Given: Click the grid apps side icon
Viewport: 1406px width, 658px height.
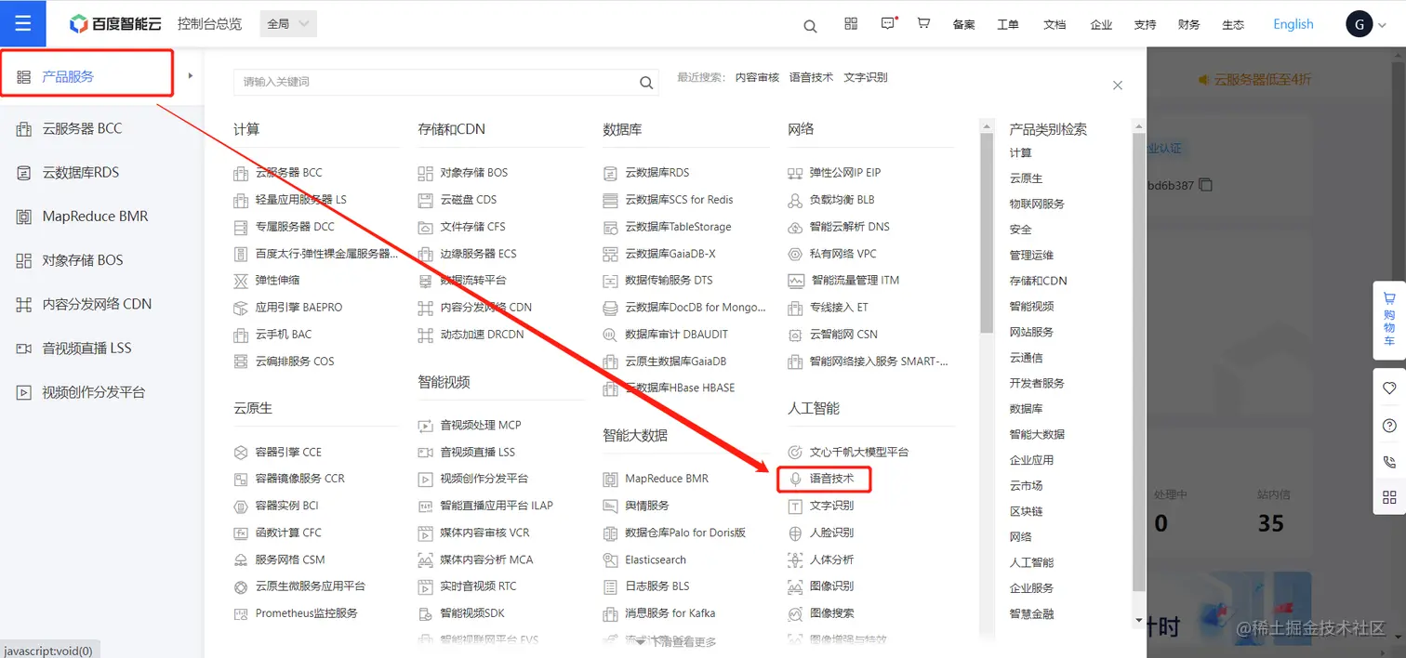Looking at the screenshot, I should (1389, 497).
